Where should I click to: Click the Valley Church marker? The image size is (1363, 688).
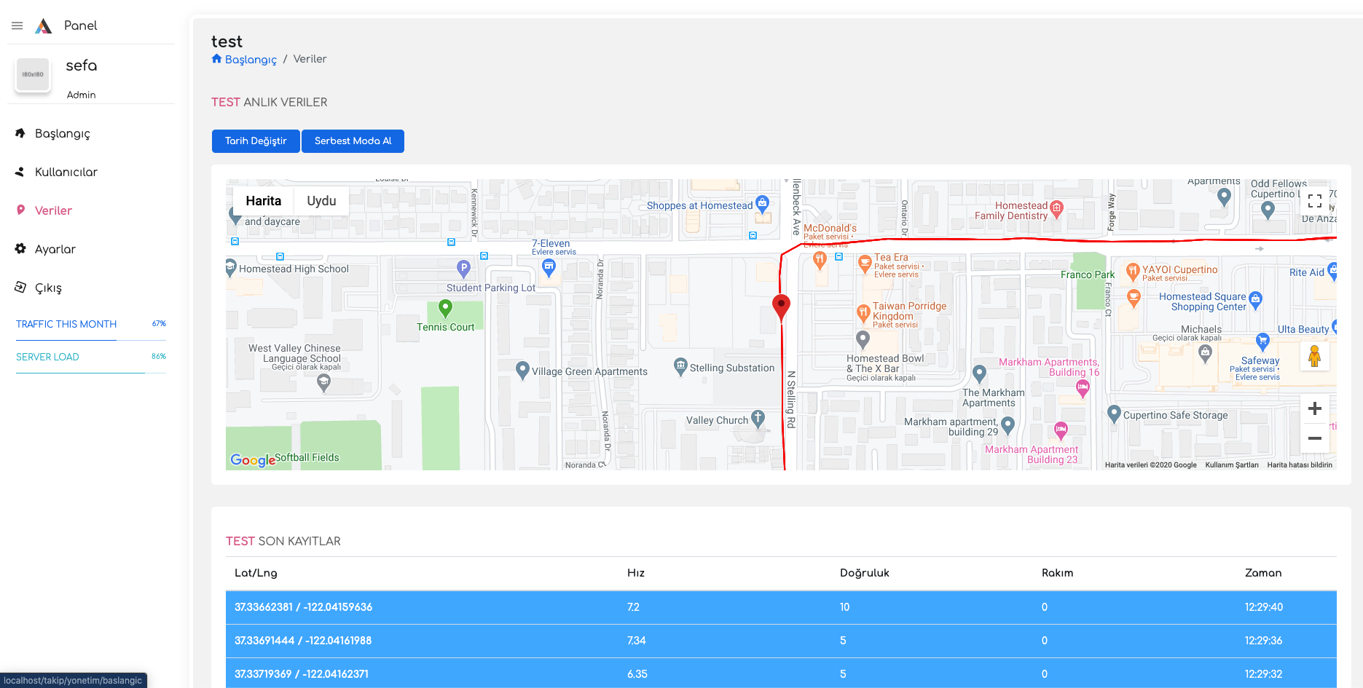tap(758, 419)
